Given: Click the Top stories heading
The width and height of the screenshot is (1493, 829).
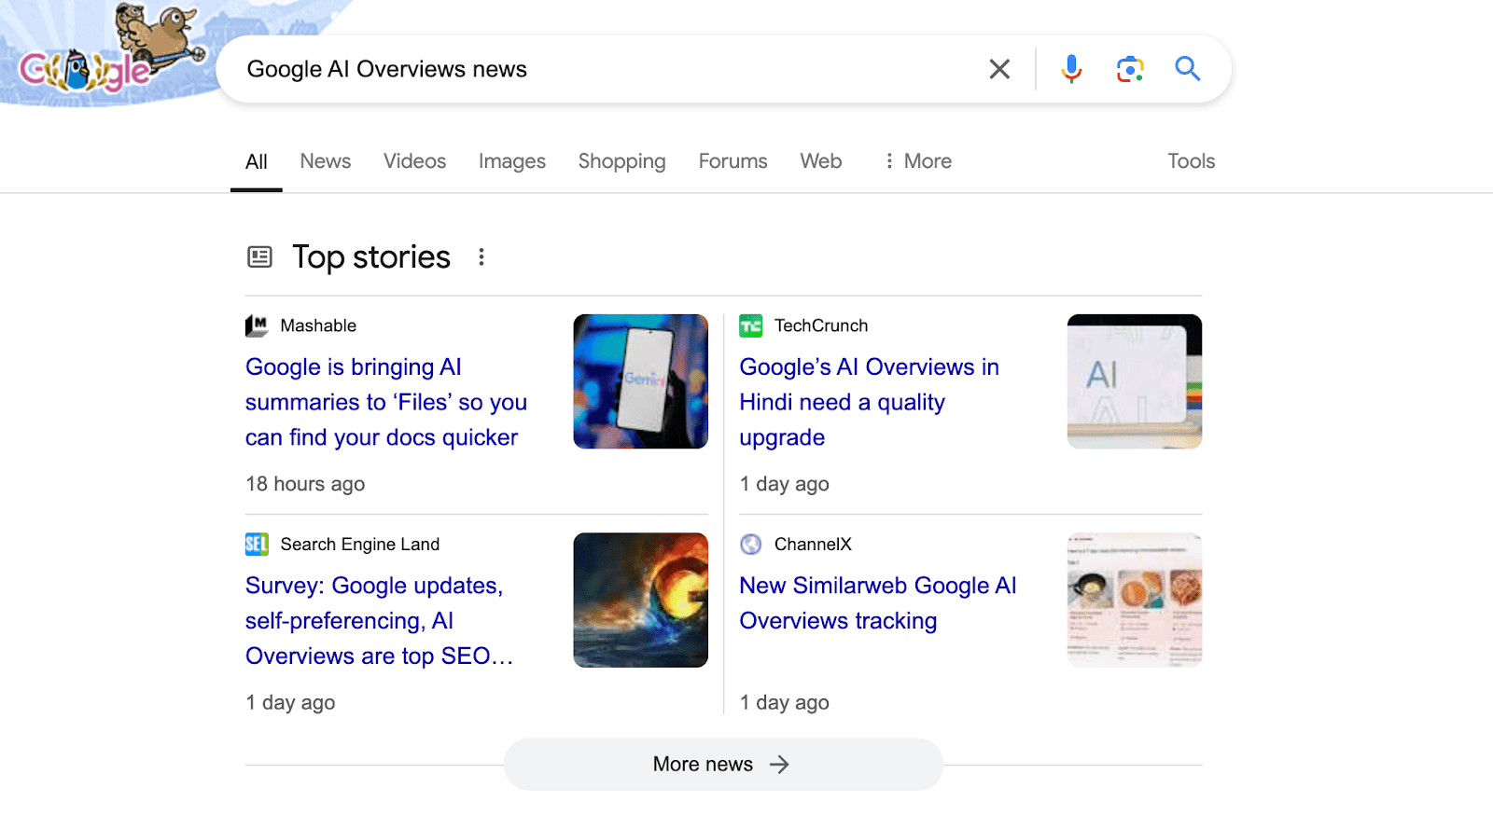Looking at the screenshot, I should point(371,256).
